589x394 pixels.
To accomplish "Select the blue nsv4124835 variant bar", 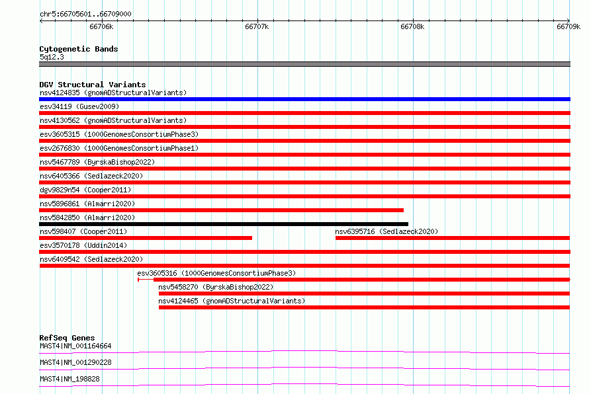I will point(304,99).
